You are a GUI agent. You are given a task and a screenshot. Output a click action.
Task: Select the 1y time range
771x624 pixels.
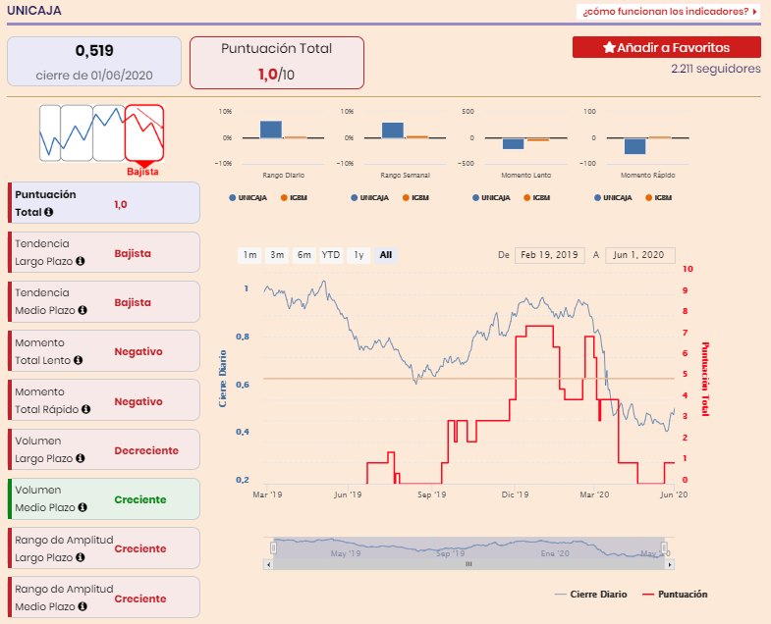pos(358,255)
